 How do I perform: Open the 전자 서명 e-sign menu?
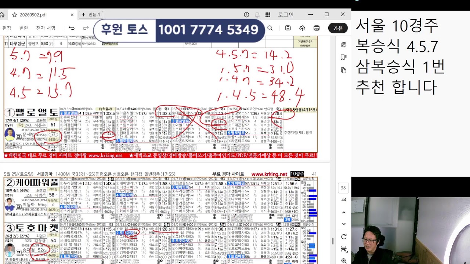(x=46, y=28)
